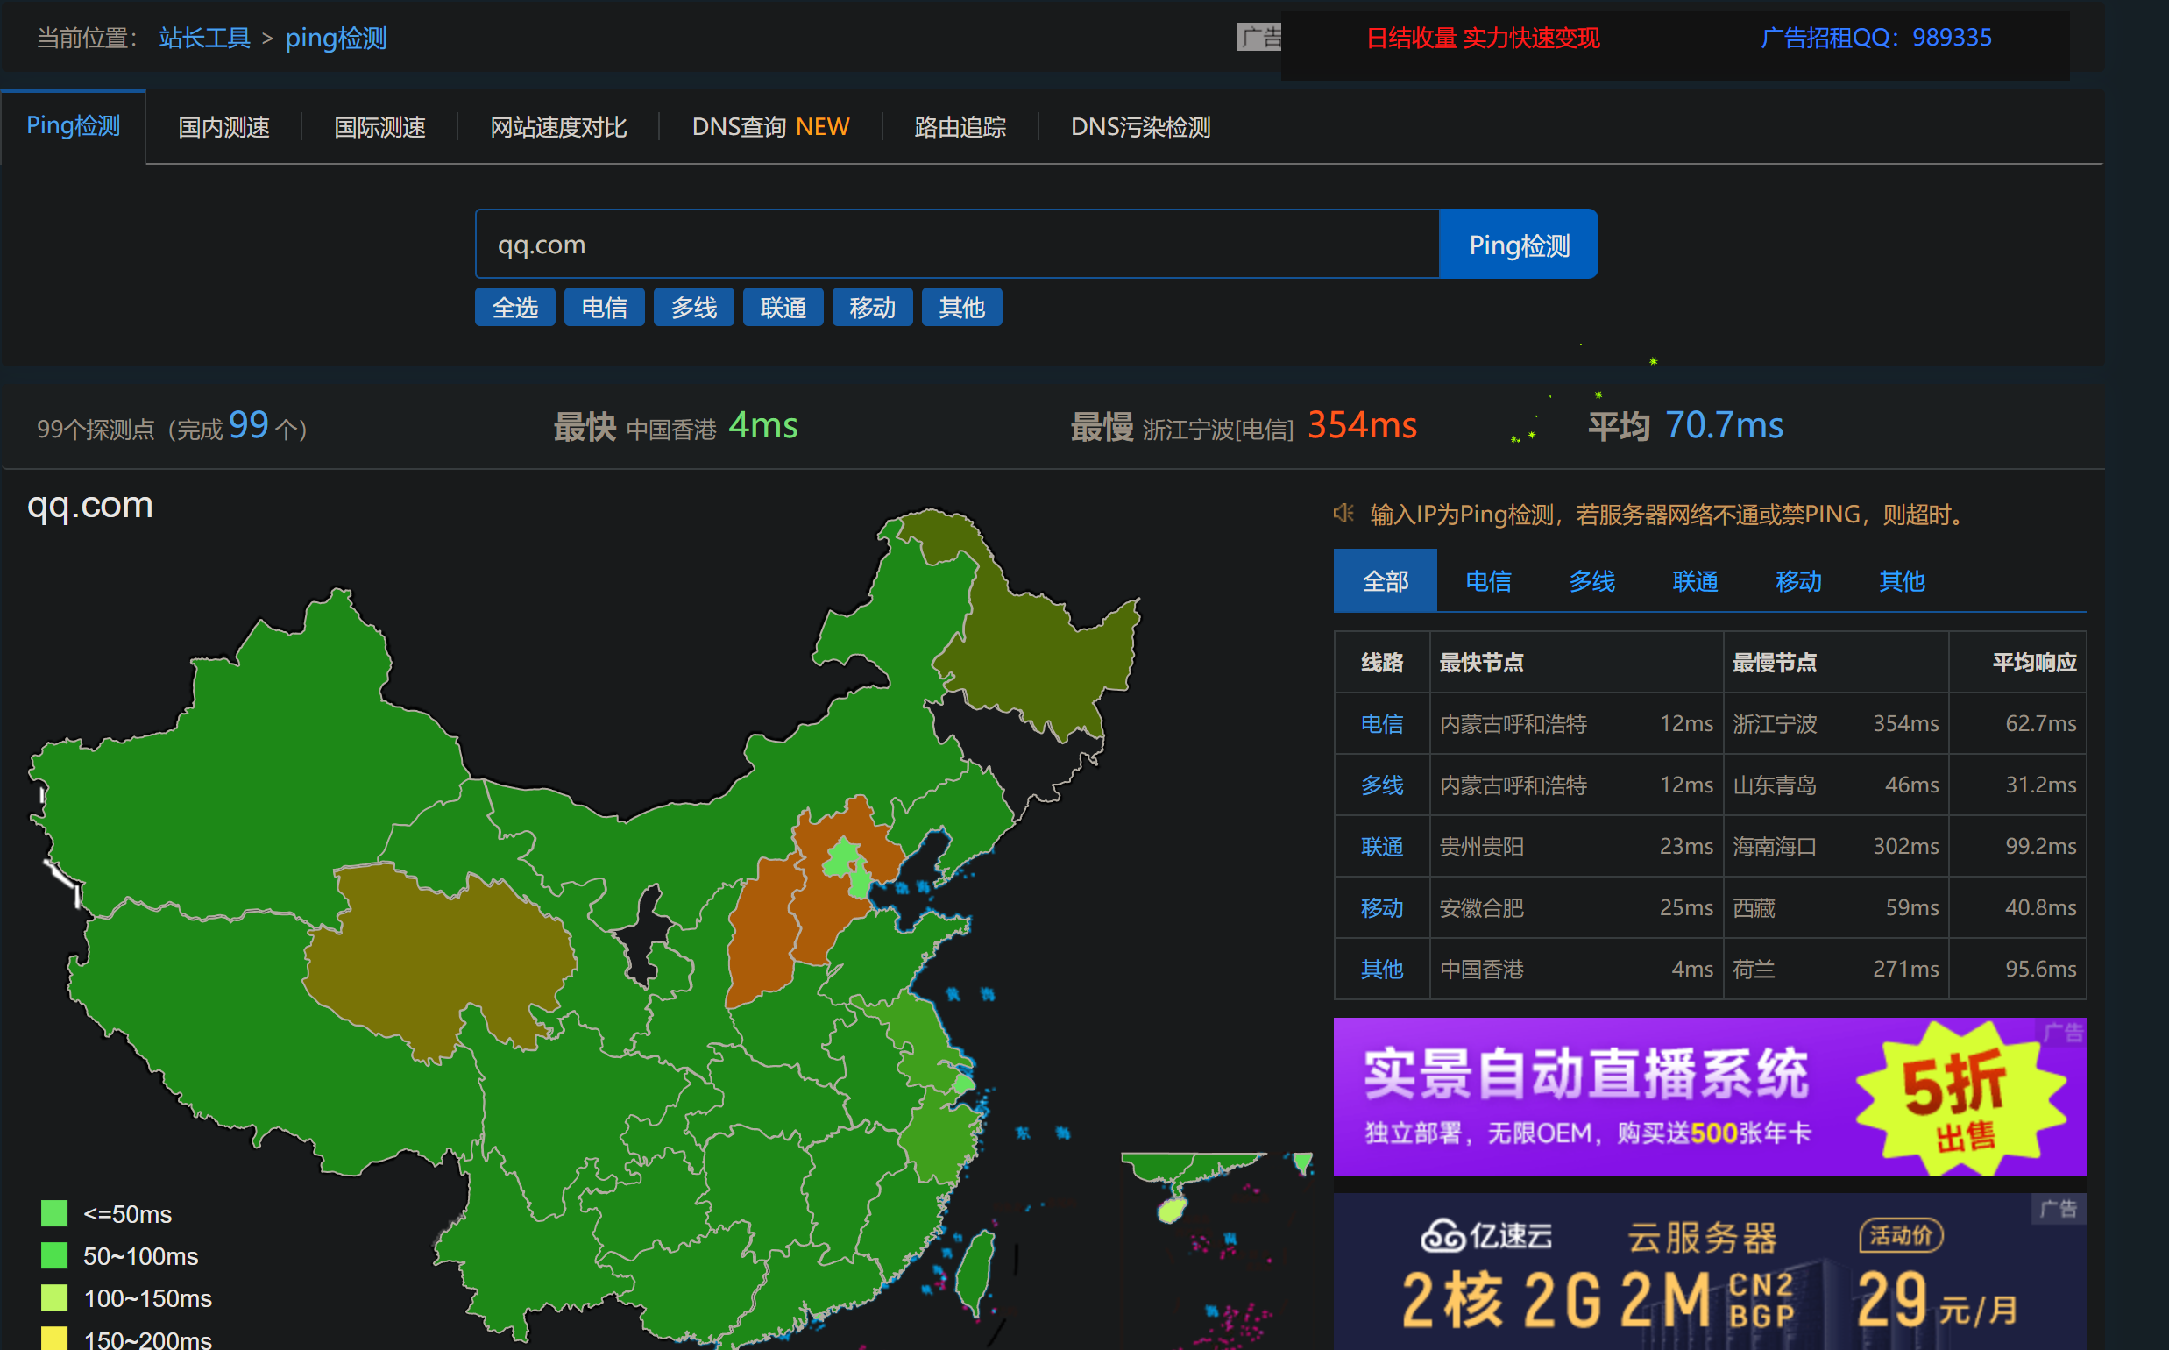The width and height of the screenshot is (2169, 1350).
Task: Toggle the 移动 filter below the search box
Action: [x=872, y=307]
